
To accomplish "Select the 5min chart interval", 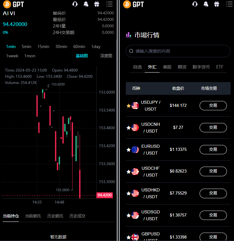I will point(26,46).
